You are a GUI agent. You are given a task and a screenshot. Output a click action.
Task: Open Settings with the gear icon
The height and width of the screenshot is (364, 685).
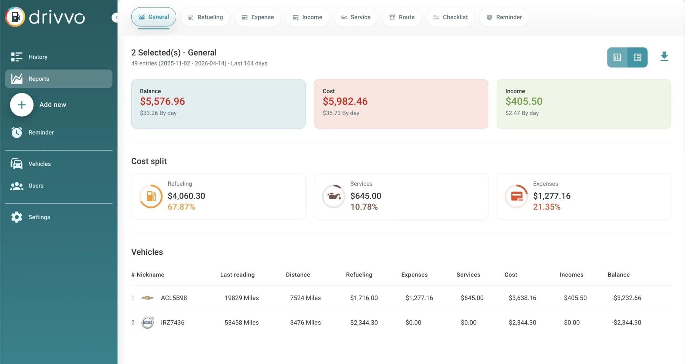(x=17, y=217)
